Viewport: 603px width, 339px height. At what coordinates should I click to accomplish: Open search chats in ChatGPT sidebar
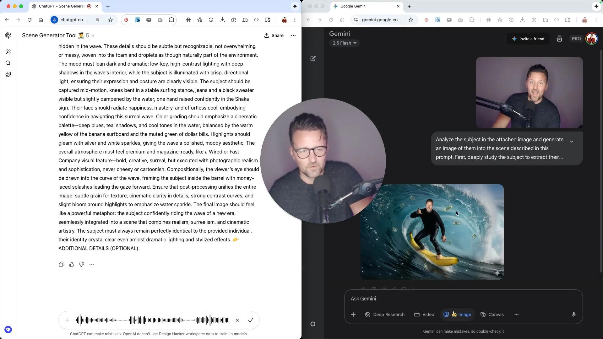point(8,63)
